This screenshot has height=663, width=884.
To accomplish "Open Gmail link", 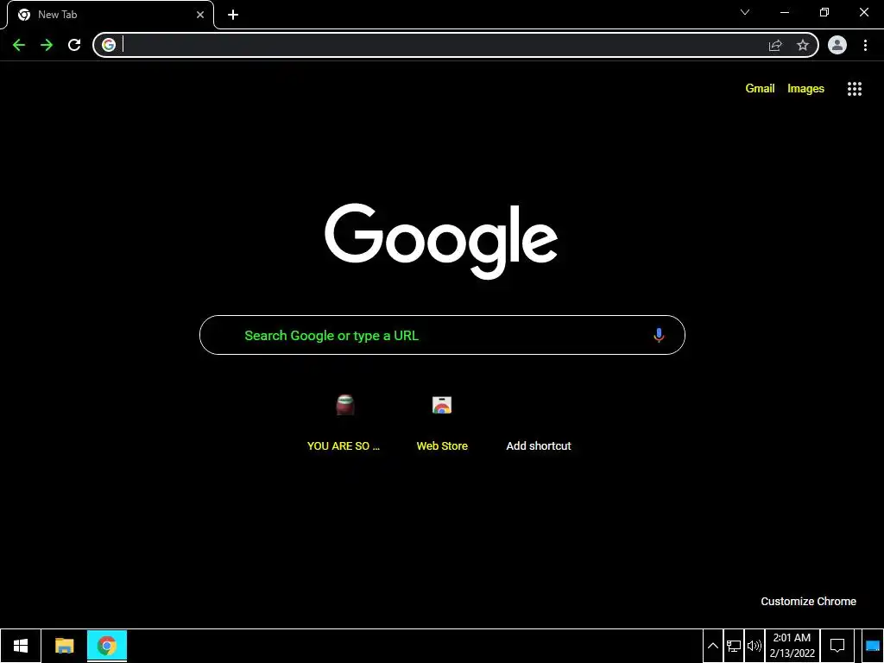I will [760, 89].
